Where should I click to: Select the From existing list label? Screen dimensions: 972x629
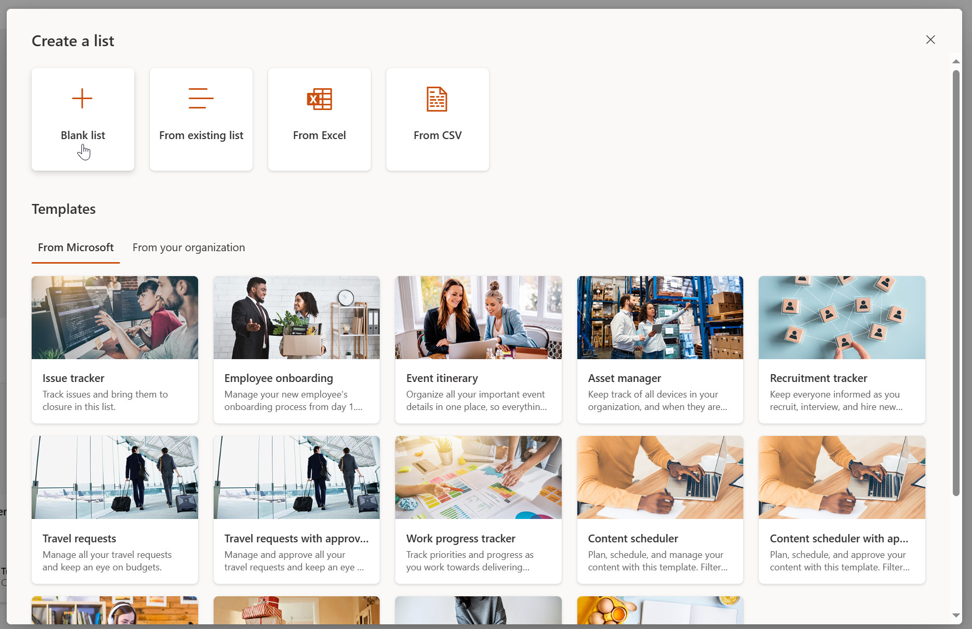click(201, 135)
